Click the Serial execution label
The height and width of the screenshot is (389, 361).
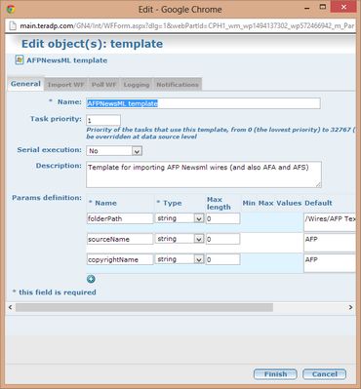point(50,150)
